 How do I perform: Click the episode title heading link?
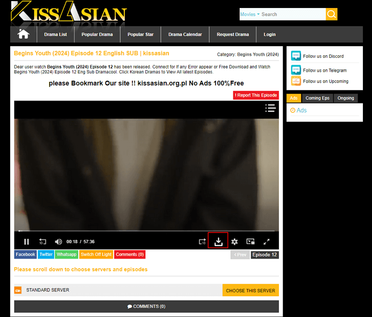[91, 53]
